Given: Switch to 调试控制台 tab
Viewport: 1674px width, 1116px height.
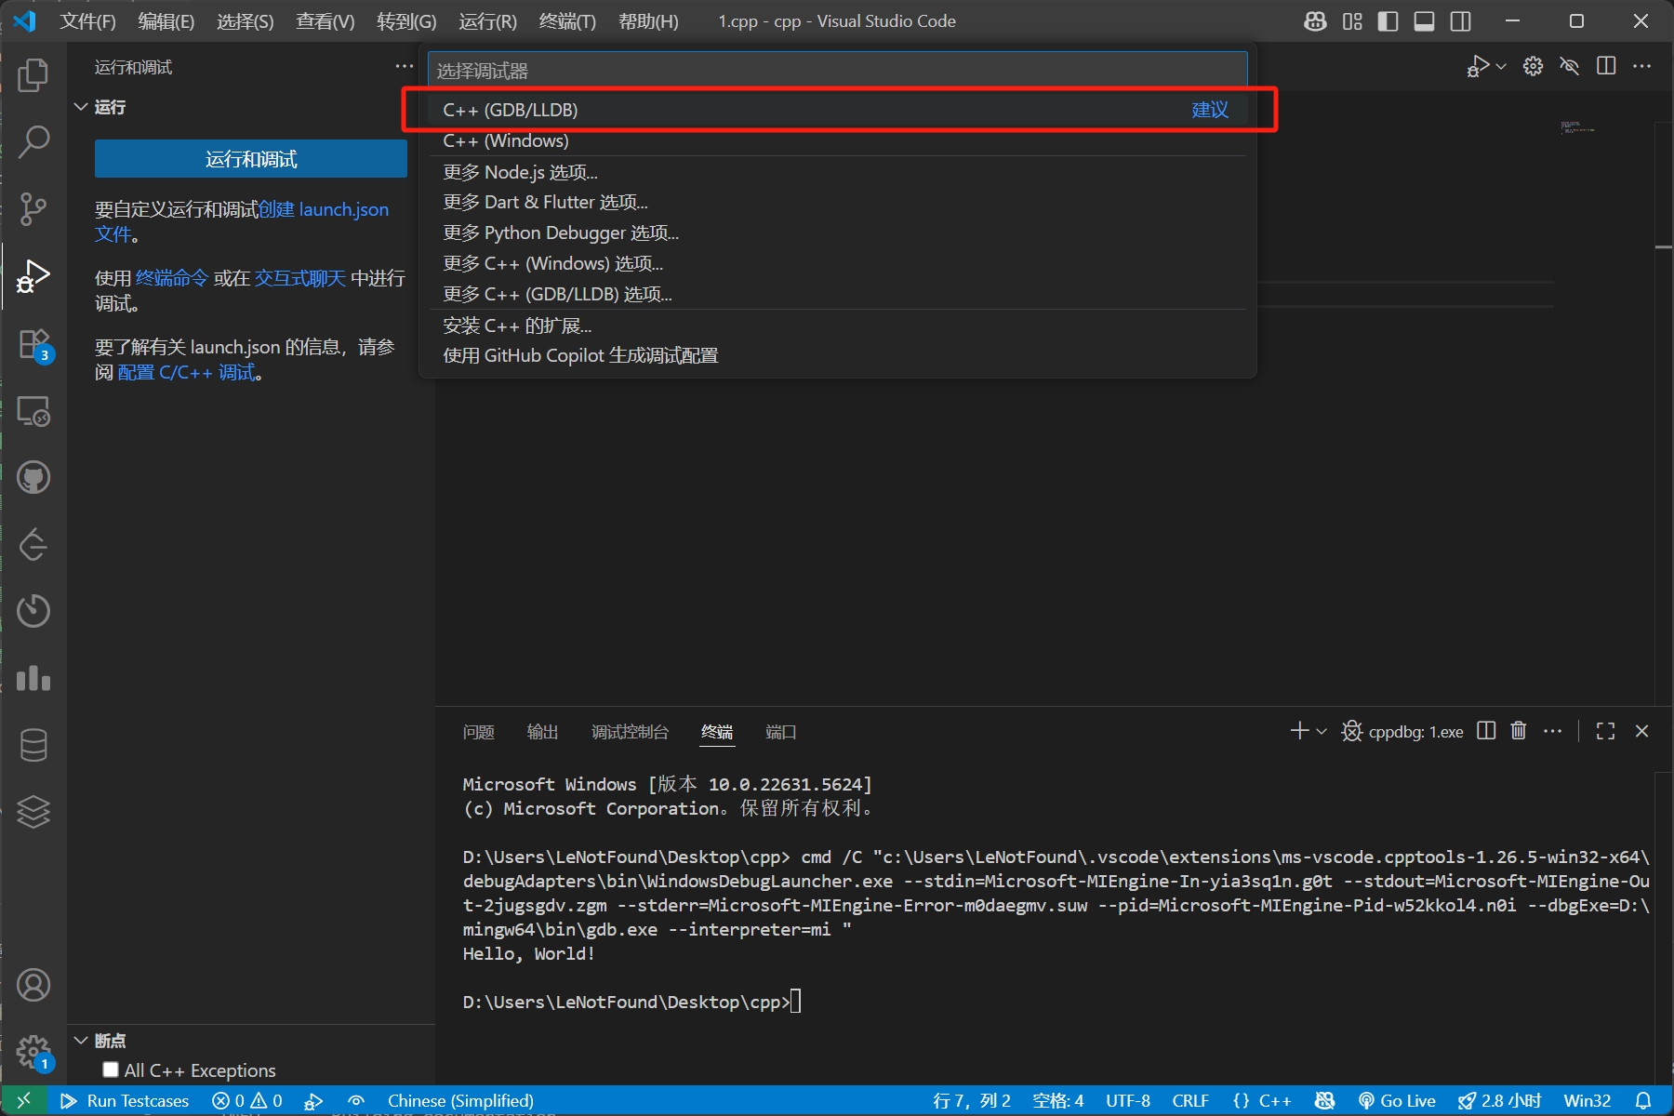Looking at the screenshot, I should (x=630, y=732).
